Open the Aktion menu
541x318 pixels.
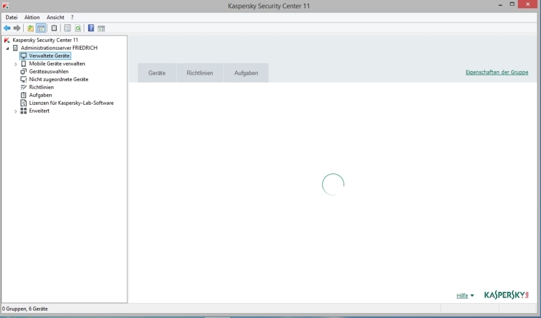32,17
